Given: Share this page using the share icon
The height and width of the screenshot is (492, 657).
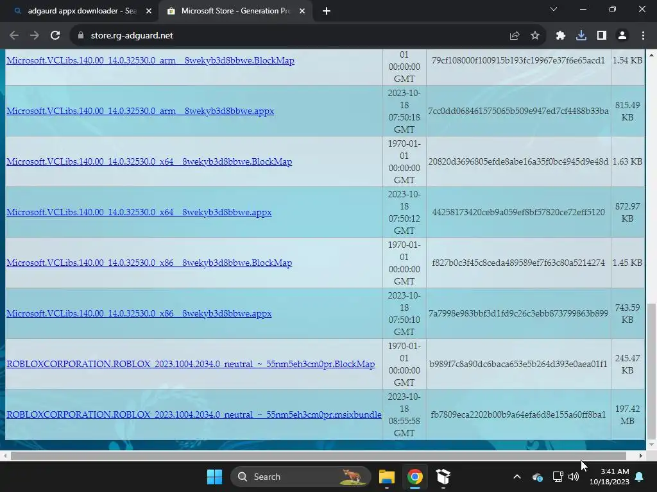Looking at the screenshot, I should 515,36.
